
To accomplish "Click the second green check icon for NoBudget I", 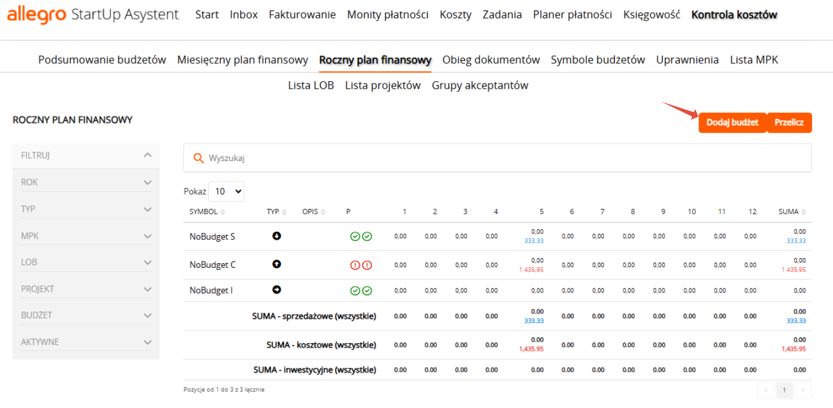I will 367,291.
